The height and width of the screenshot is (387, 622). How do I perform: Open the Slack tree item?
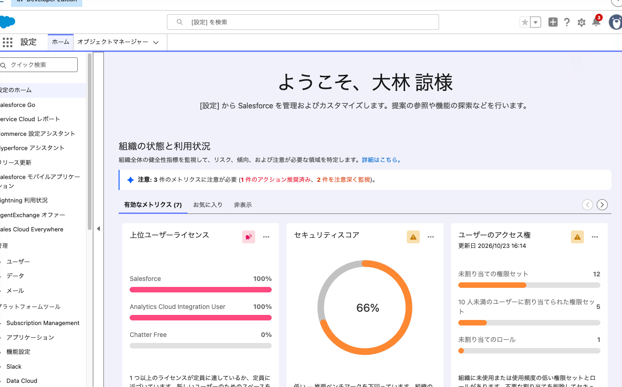click(x=14, y=366)
